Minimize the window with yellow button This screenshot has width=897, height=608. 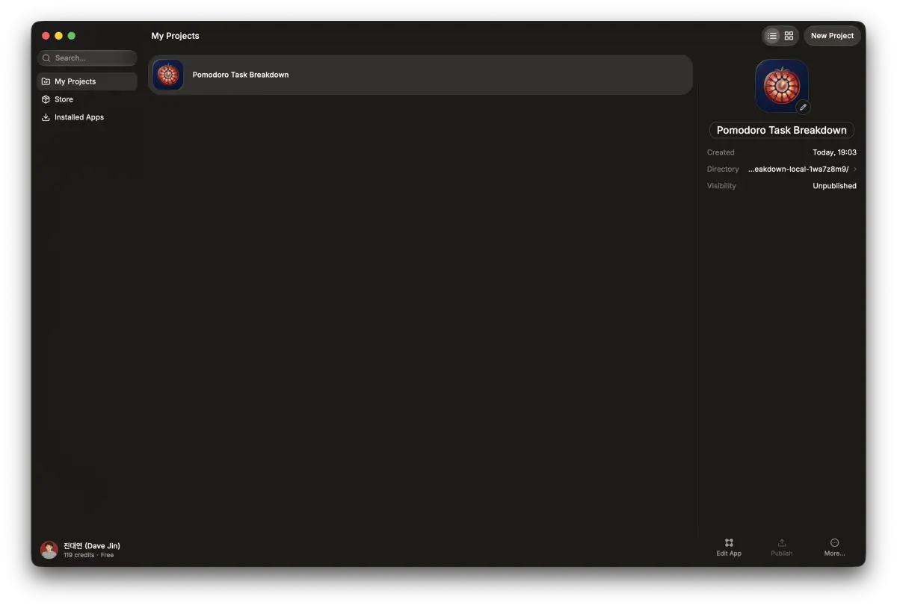point(58,36)
